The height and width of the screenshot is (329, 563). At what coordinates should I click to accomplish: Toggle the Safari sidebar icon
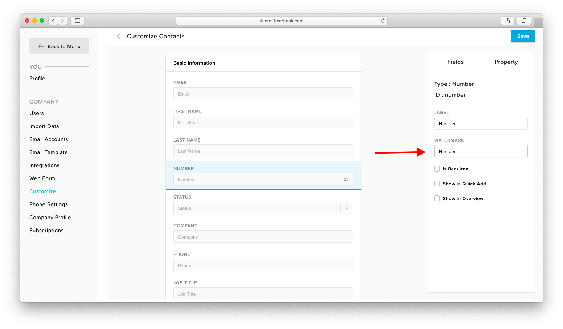[x=77, y=21]
